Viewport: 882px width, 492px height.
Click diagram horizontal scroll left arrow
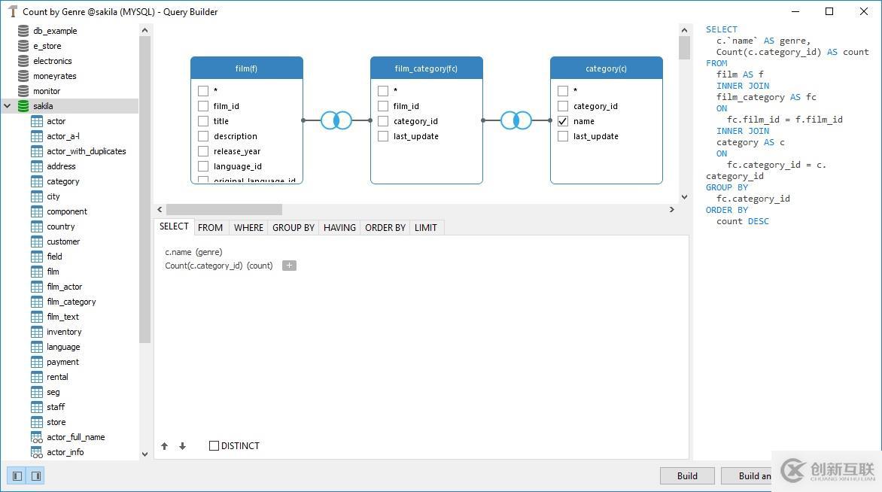[160, 210]
